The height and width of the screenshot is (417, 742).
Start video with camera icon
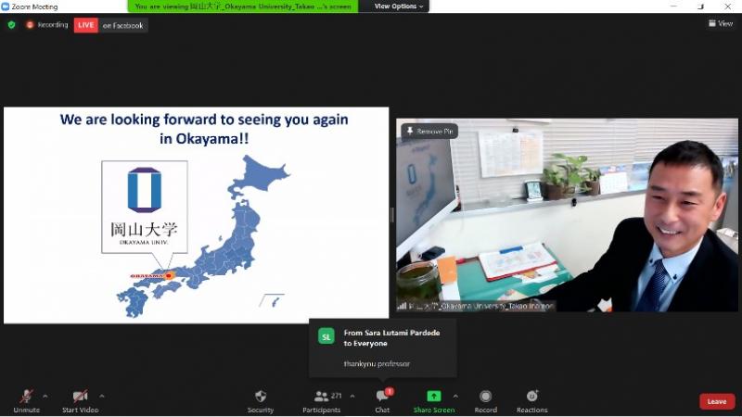[80, 401]
